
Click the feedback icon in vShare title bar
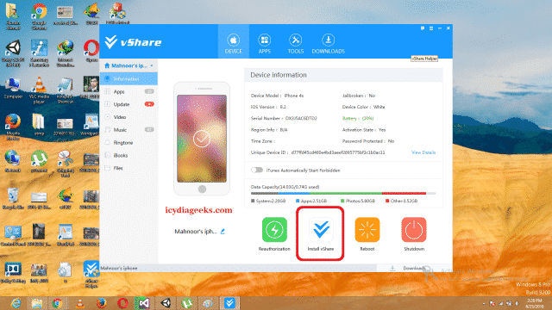pyautogui.click(x=423, y=28)
